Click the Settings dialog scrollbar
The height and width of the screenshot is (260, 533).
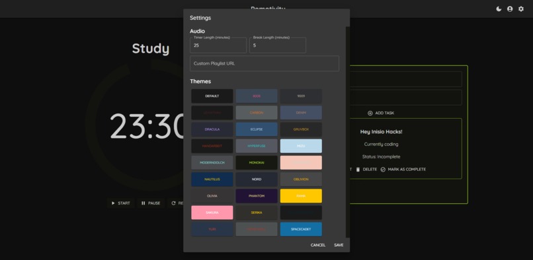pyautogui.click(x=347, y=133)
